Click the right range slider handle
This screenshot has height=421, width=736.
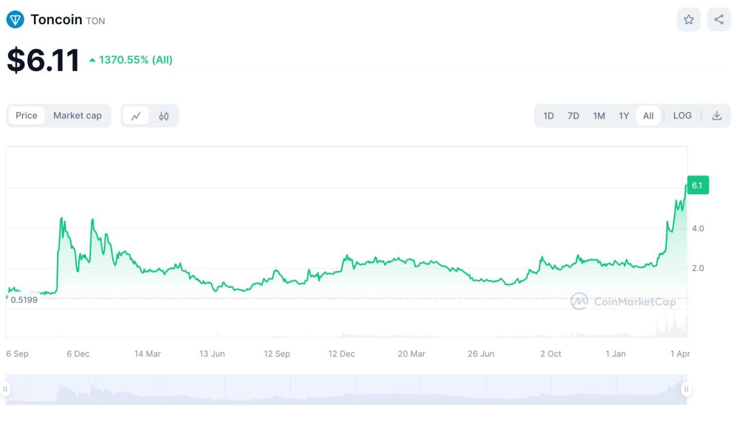(686, 389)
